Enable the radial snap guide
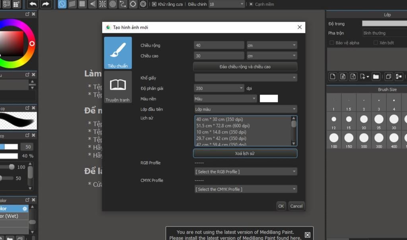Screen dimensions: 407x240 coord(103,4)
